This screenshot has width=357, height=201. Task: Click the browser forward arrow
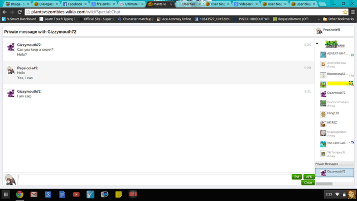(x=12, y=12)
